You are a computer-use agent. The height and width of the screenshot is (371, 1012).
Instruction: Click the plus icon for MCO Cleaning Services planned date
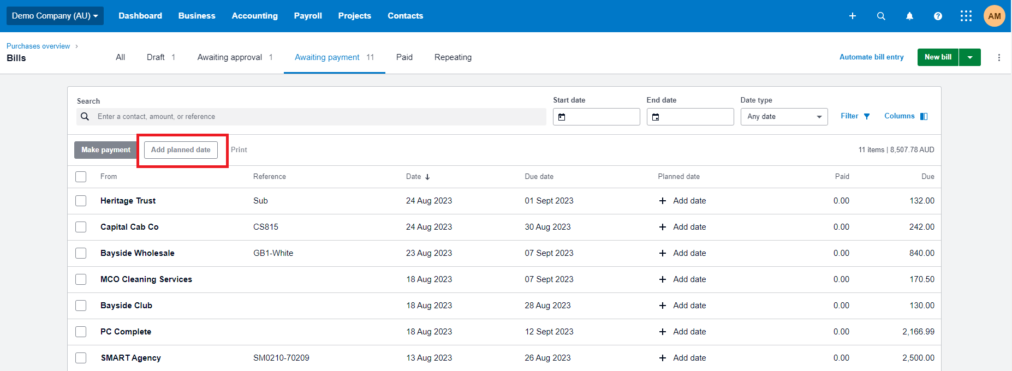pos(663,279)
